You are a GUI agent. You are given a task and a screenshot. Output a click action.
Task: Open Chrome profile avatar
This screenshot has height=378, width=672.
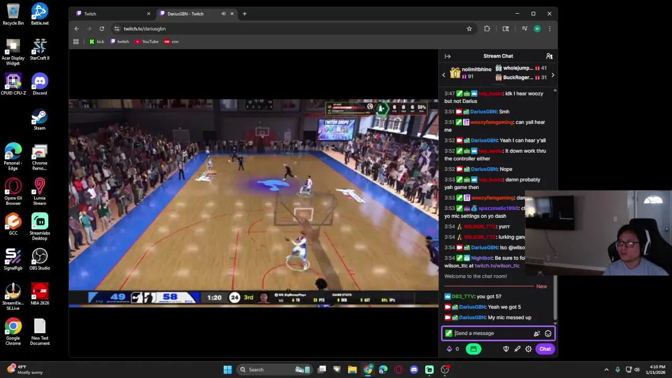537,29
